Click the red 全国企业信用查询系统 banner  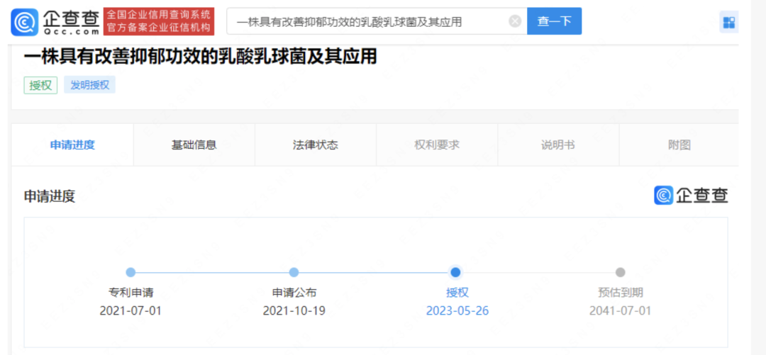pos(159,21)
